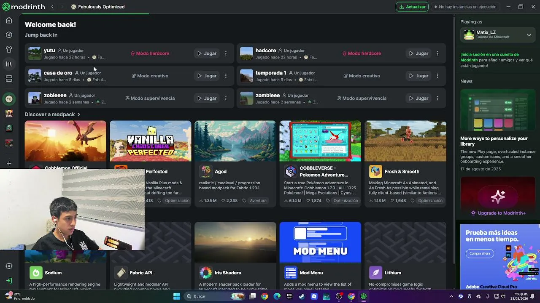540x303 pixels.
Task: Open Epic Games Launcher from taskbar
Action: click(289, 296)
